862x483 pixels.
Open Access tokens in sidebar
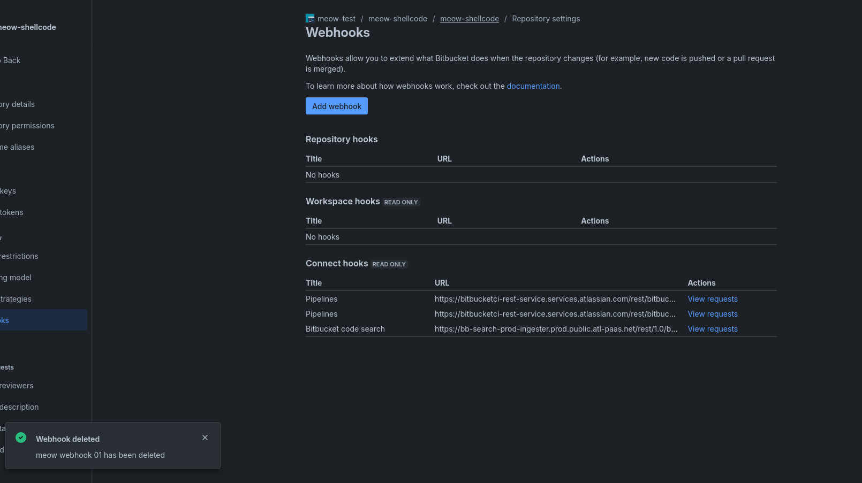click(x=12, y=212)
